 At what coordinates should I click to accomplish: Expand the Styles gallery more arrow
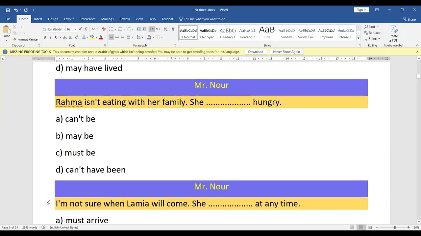click(x=359, y=38)
